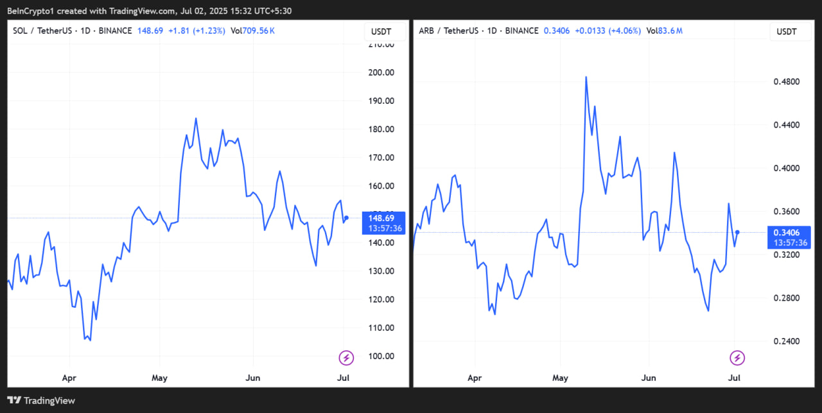Click the Jul label on the SOL time axis
The image size is (822, 413).
click(x=344, y=378)
